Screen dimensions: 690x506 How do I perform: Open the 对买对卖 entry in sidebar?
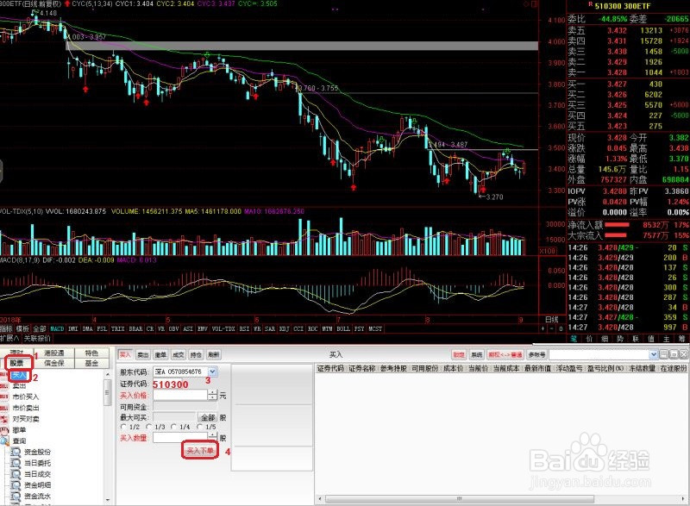26,419
